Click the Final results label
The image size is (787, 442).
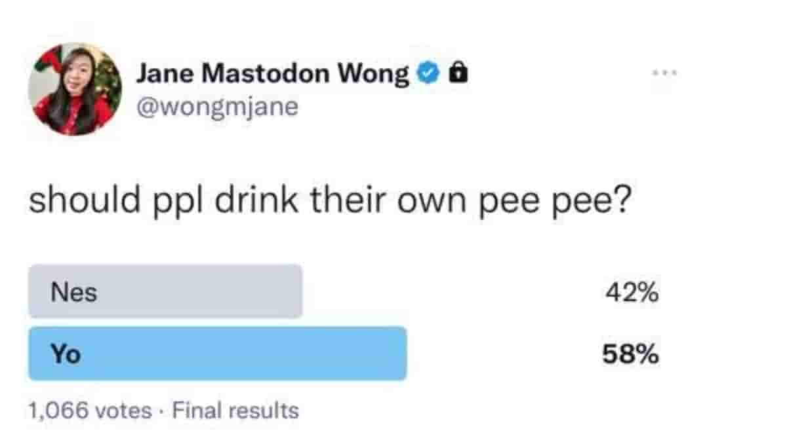click(x=235, y=411)
